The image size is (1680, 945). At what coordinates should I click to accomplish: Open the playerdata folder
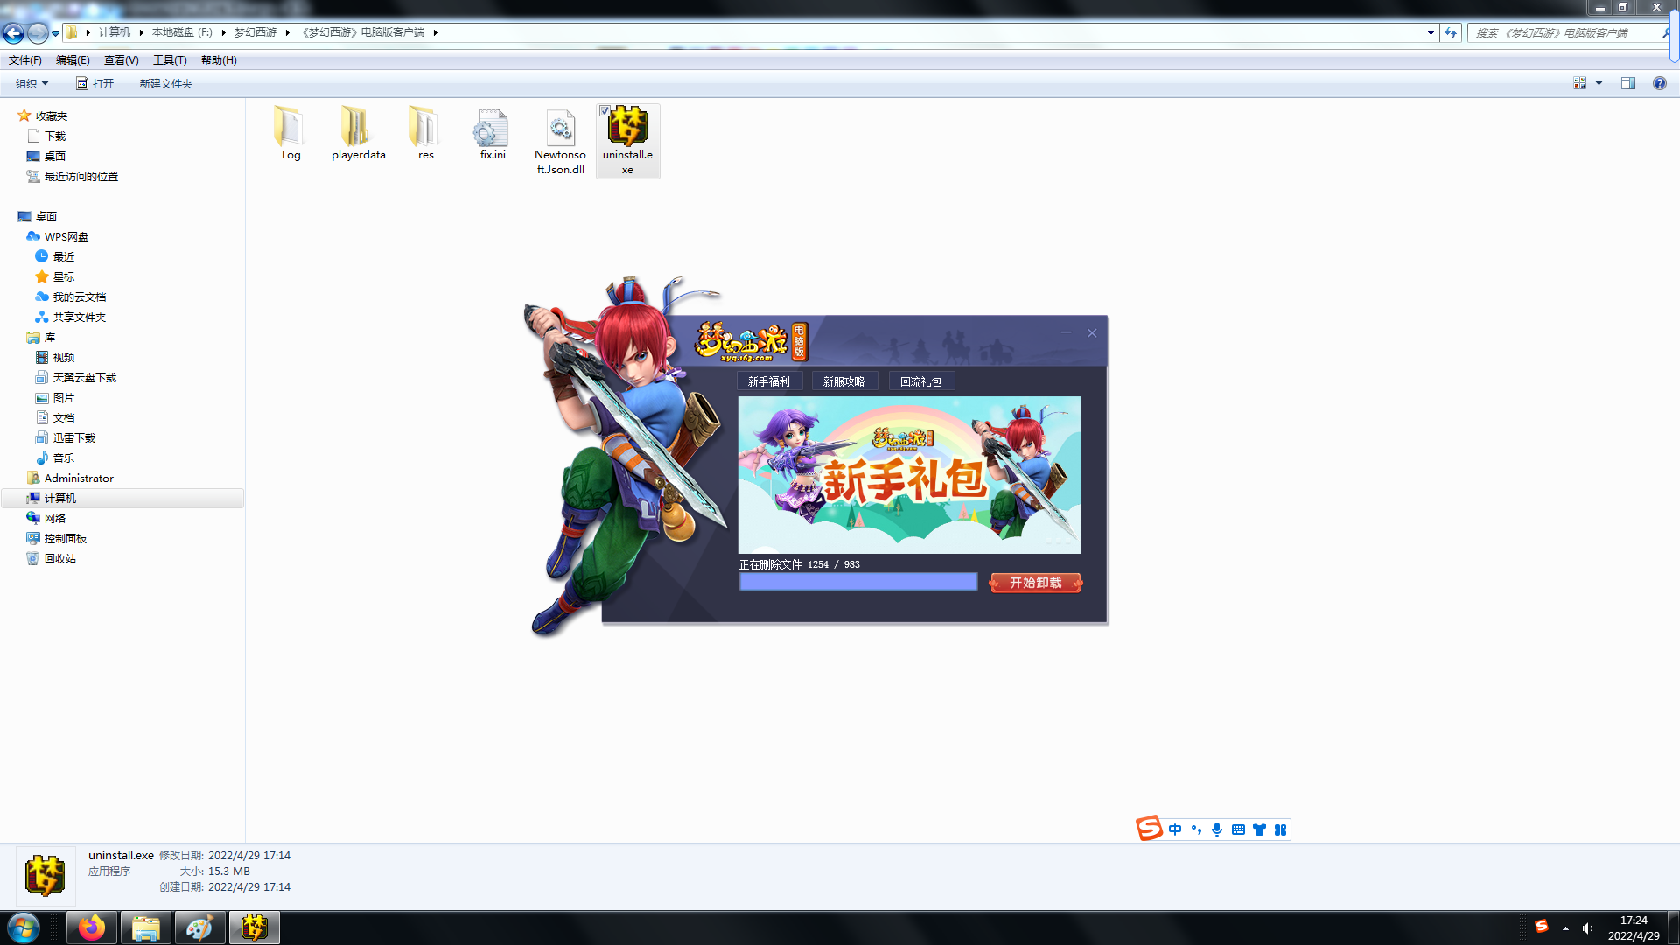[x=358, y=133]
